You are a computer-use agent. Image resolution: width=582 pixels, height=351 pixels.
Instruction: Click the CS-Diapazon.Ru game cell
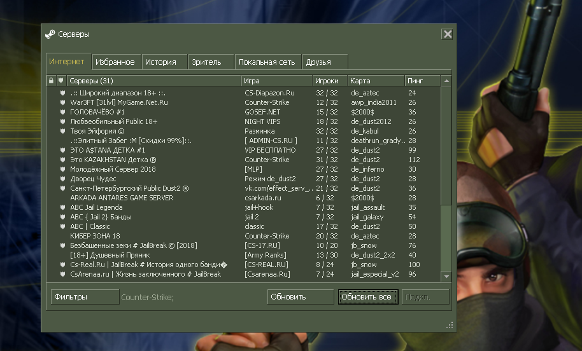[x=269, y=93]
